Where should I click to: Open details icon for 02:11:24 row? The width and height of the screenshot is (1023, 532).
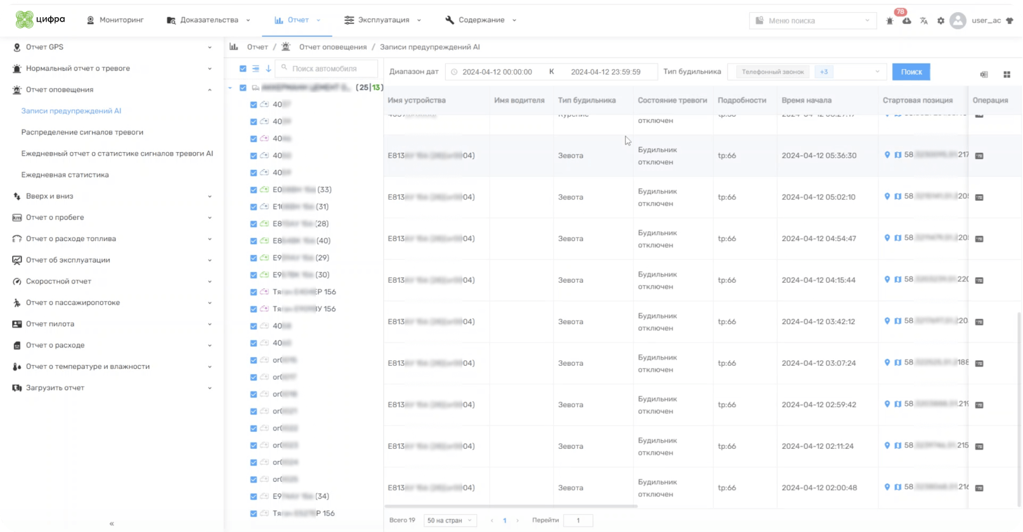click(979, 446)
